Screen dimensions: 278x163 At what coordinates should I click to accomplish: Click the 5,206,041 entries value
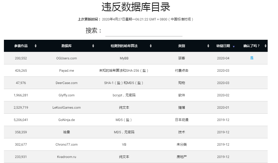point(21,120)
